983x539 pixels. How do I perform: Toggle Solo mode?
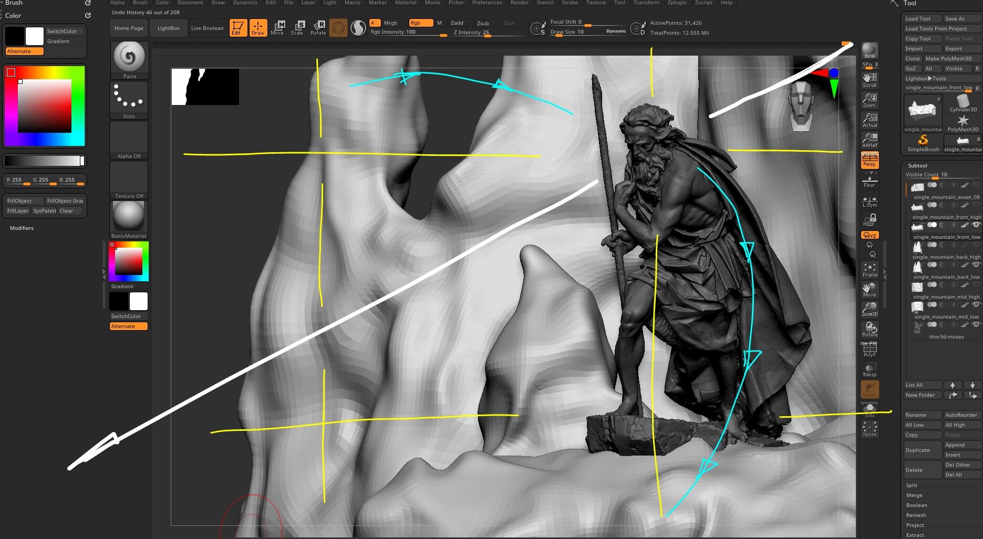tap(870, 409)
